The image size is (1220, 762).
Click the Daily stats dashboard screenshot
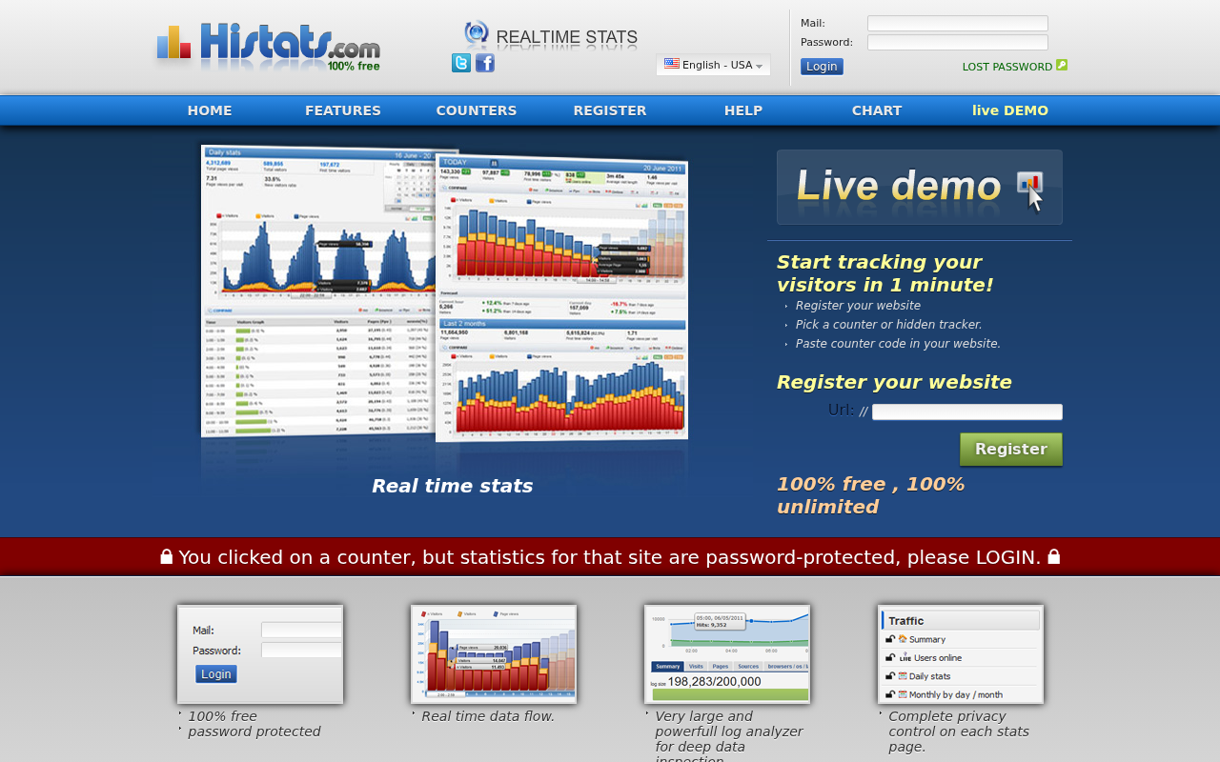318,291
